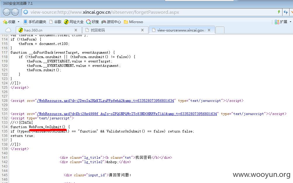Close the view-source tab
293x183 pixels.
(209, 30)
